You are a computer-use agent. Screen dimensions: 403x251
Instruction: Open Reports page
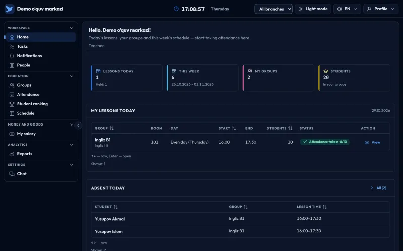coord(41,154)
